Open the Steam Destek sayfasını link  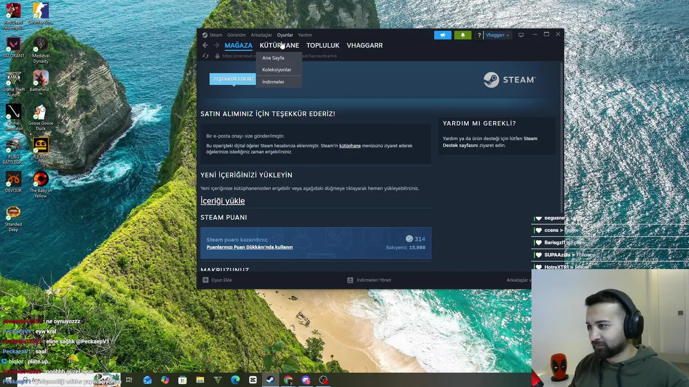coord(490,142)
